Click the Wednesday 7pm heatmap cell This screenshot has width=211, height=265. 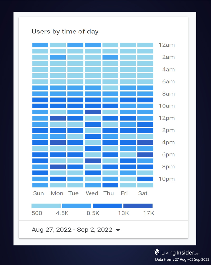tap(93, 161)
